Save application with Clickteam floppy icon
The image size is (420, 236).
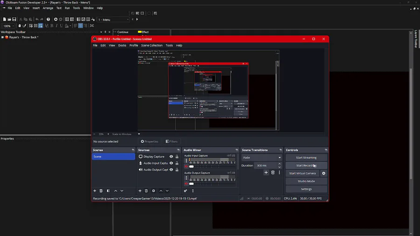coord(14,19)
